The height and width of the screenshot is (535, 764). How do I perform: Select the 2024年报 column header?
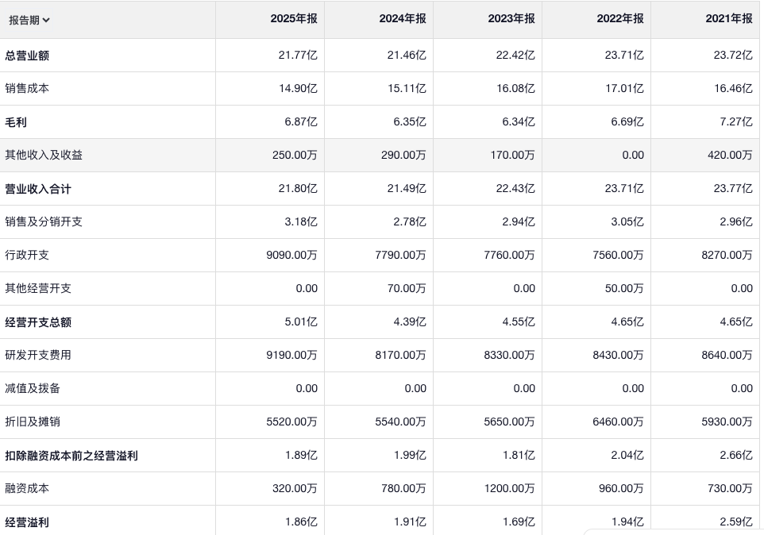[x=402, y=19]
